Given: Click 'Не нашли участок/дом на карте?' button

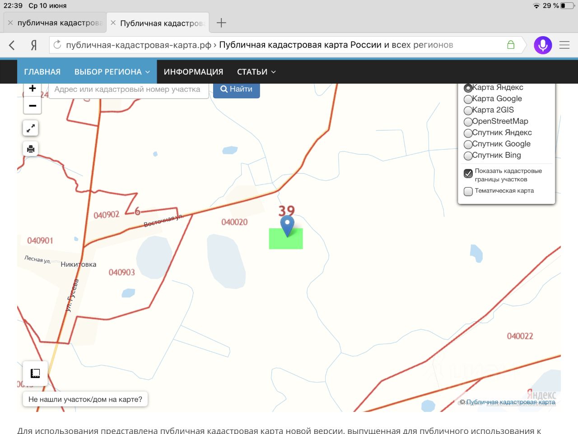Looking at the screenshot, I should pyautogui.click(x=85, y=399).
